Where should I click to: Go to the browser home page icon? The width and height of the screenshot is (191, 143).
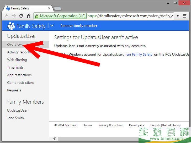pos(29,16)
